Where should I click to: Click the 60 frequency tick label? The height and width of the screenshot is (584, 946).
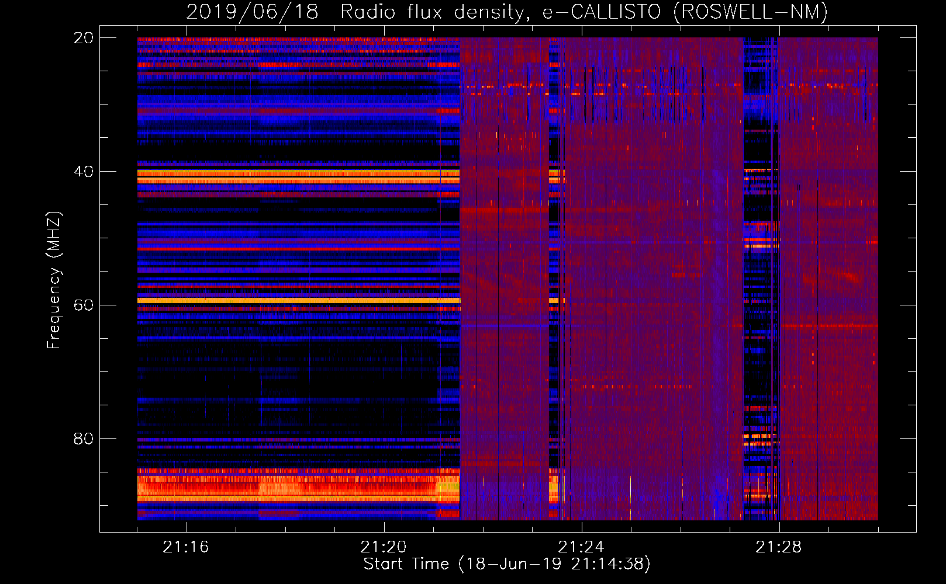(84, 305)
